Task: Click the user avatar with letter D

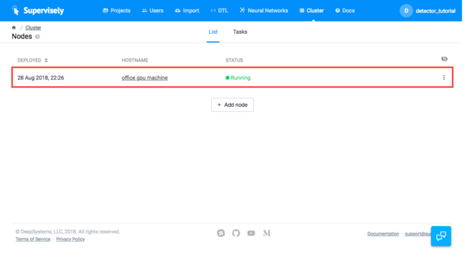Action: (406, 10)
